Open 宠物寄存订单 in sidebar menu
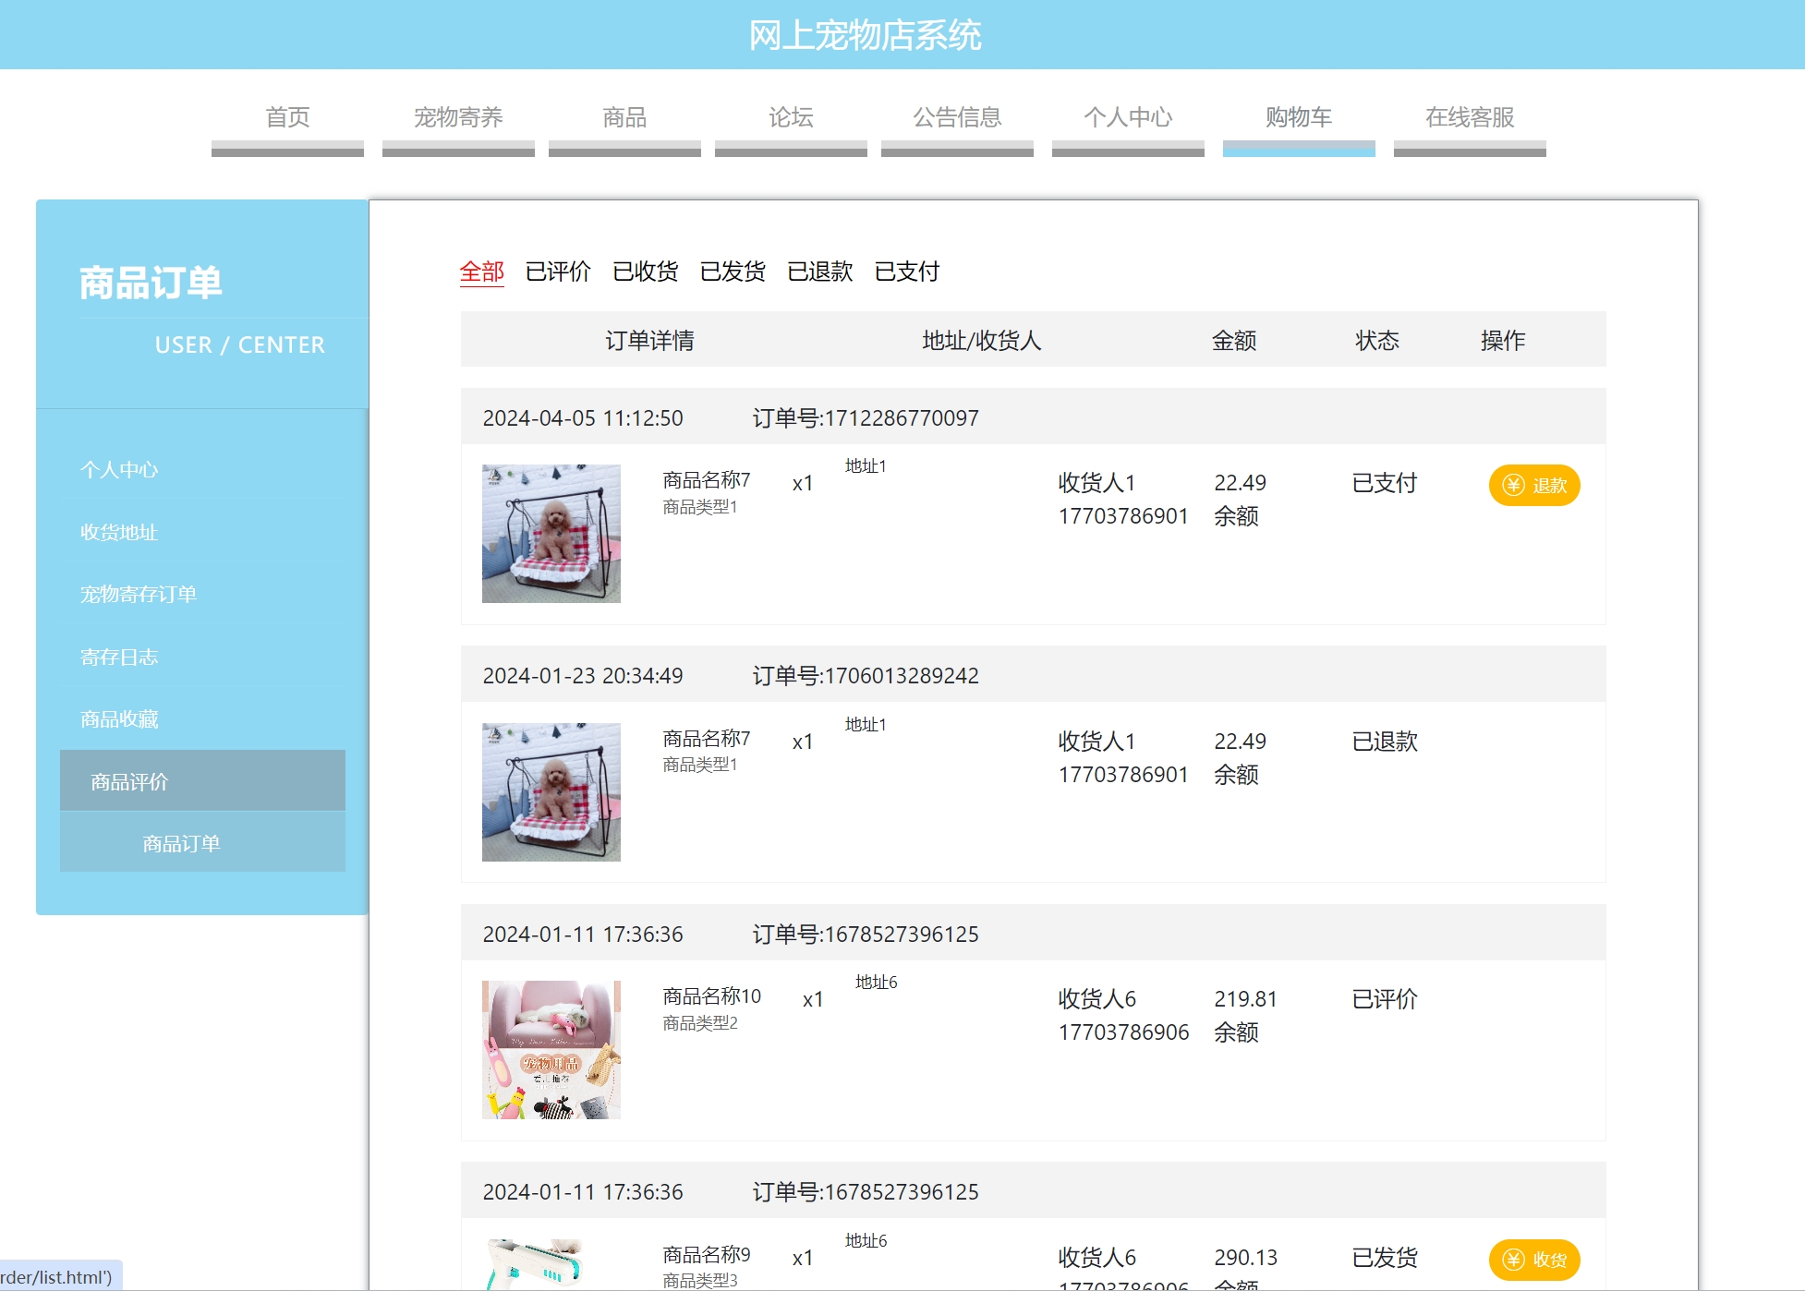The height and width of the screenshot is (1291, 1805). [x=139, y=594]
